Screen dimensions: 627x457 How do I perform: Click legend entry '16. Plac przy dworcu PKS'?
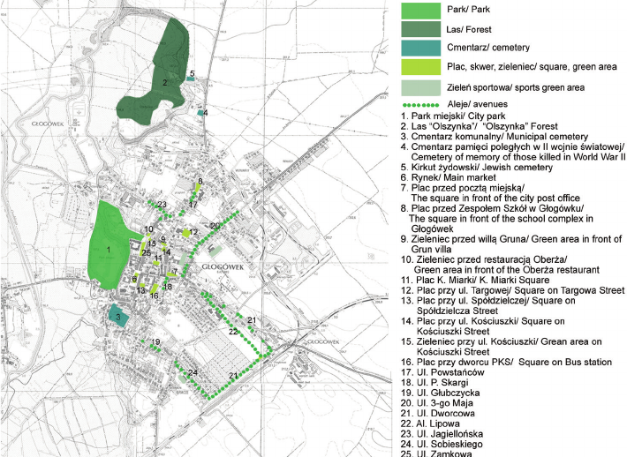pyautogui.click(x=507, y=363)
